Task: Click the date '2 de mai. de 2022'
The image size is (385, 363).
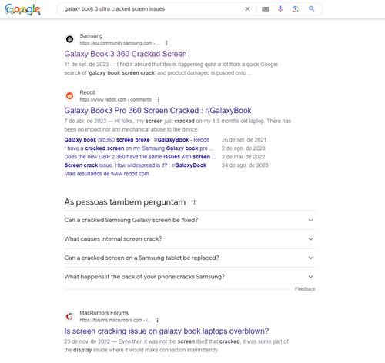Action: (243, 157)
